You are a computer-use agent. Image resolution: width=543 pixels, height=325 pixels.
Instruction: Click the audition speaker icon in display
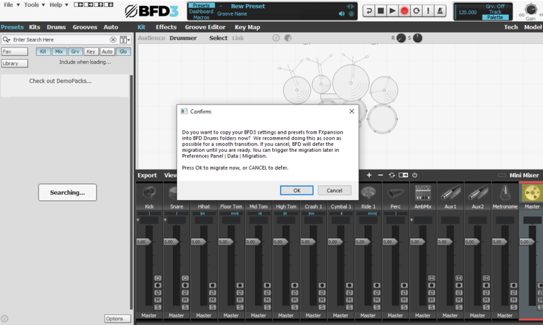342,14
